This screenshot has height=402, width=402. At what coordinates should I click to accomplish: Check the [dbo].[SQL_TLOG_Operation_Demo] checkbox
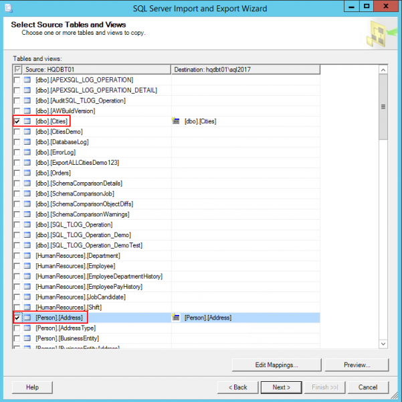[x=17, y=235]
